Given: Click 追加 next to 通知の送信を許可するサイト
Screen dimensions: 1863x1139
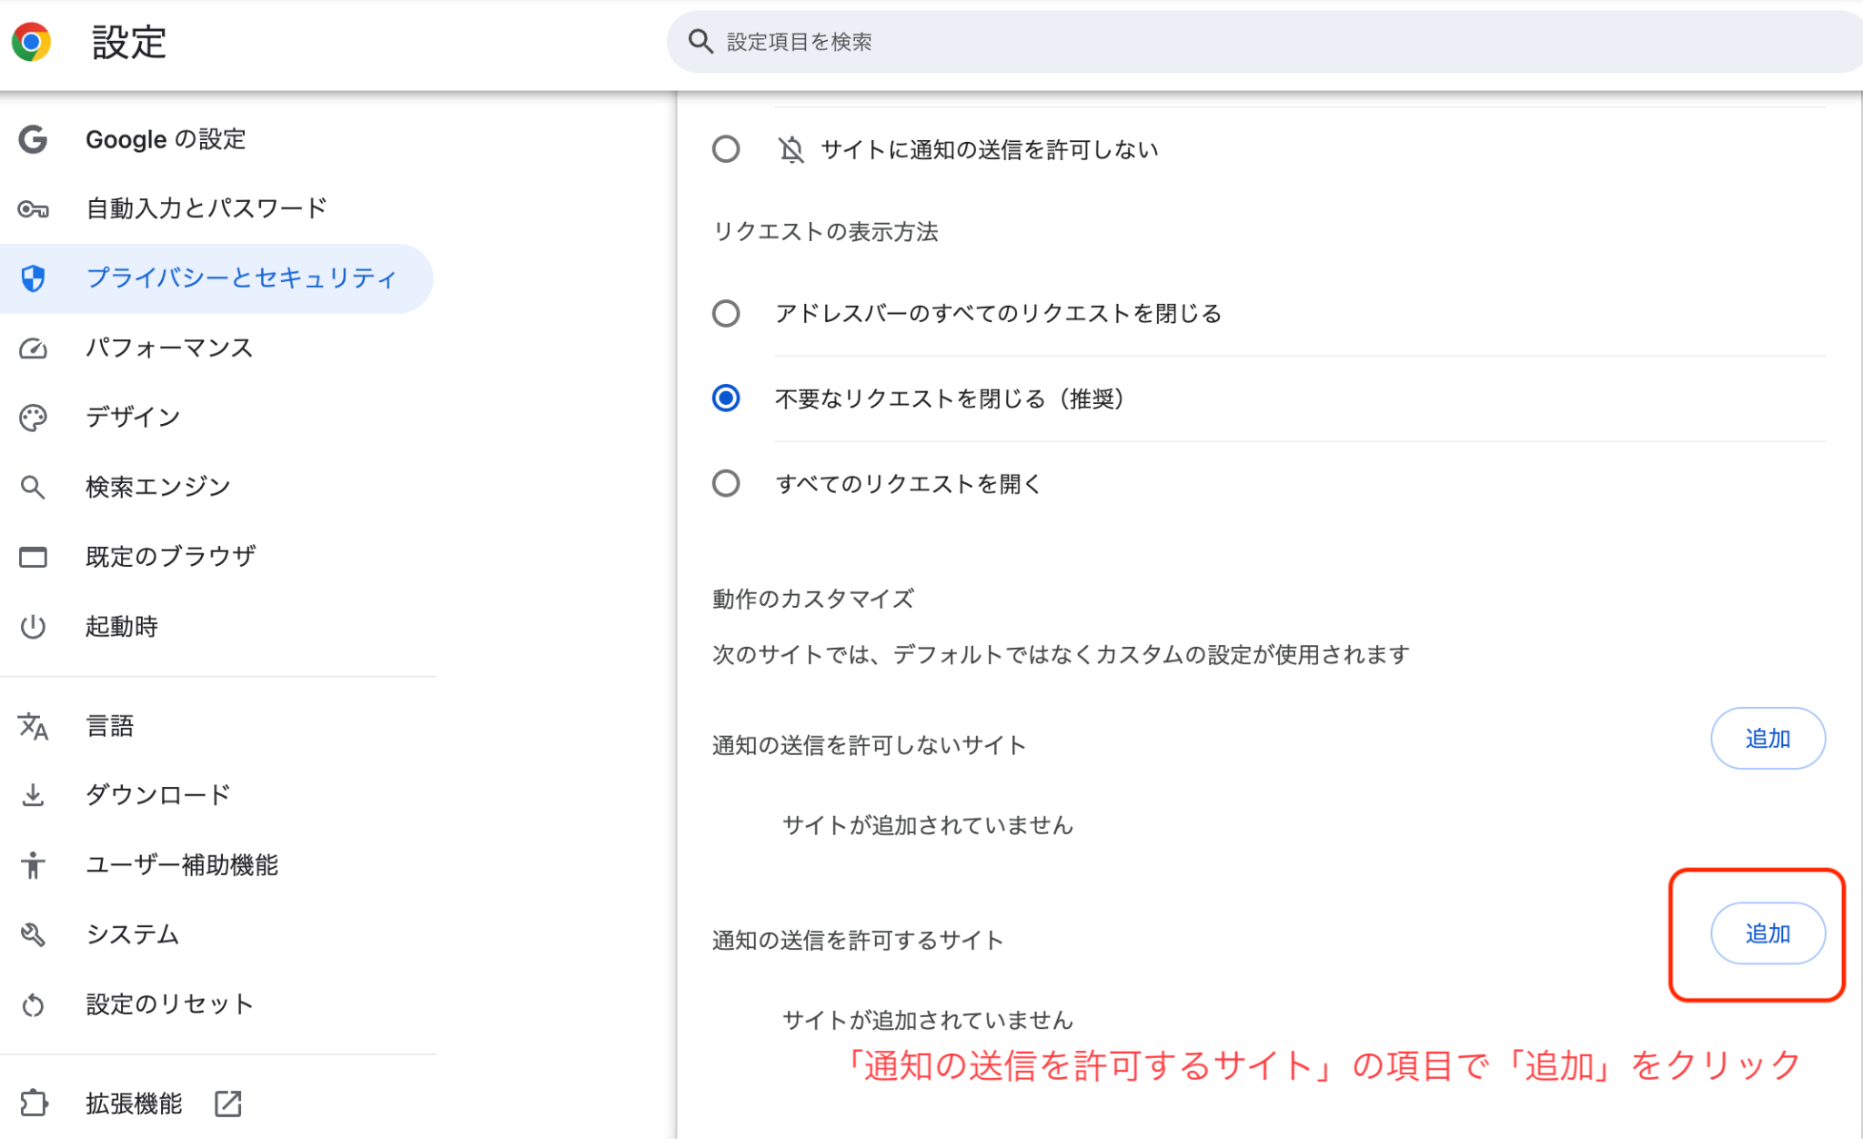Looking at the screenshot, I should coord(1767,933).
